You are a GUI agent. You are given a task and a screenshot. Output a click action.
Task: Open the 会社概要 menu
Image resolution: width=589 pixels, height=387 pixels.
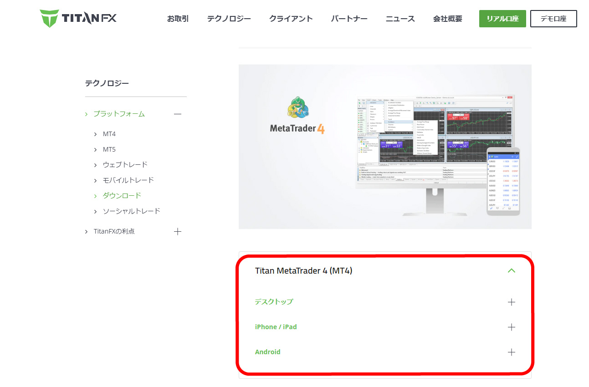click(x=447, y=19)
